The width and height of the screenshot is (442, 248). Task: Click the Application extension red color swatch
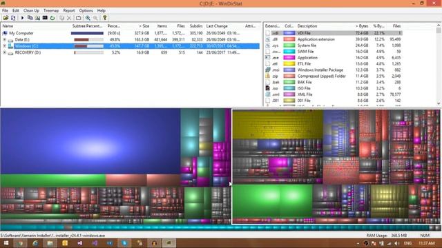tap(289, 39)
